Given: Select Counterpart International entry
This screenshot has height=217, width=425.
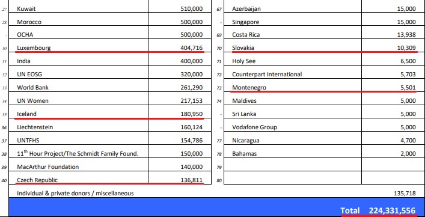Looking at the screenshot, I should (267, 74).
